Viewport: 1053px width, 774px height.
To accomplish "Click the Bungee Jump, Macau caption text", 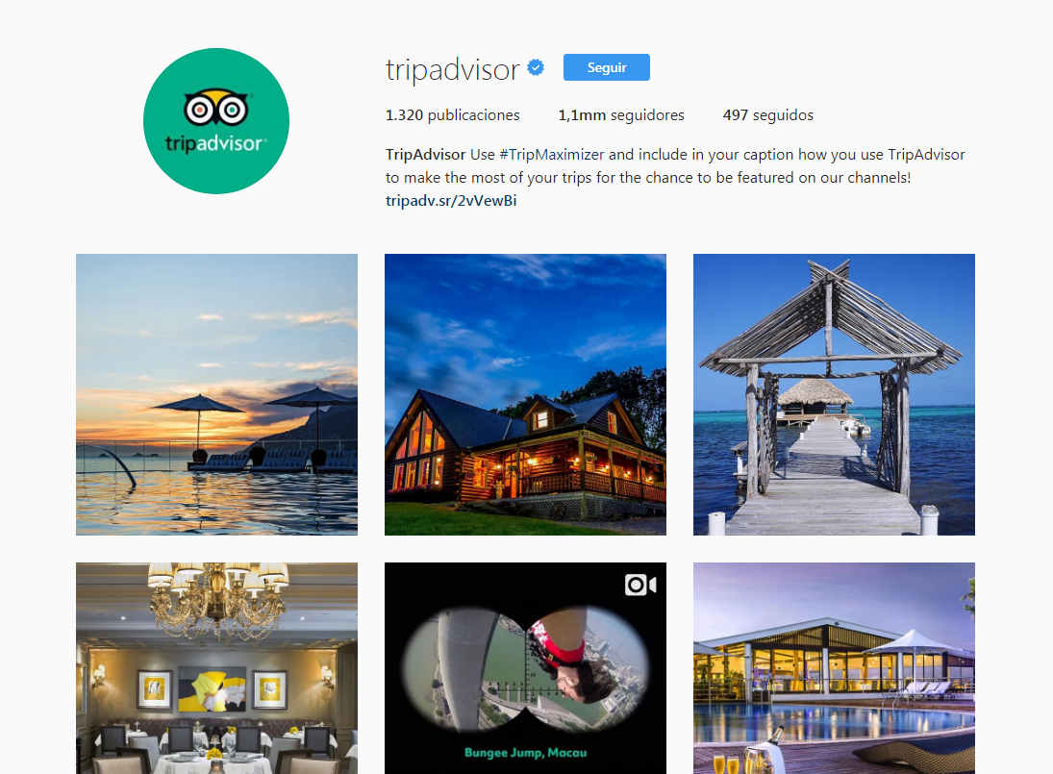I will point(525,753).
